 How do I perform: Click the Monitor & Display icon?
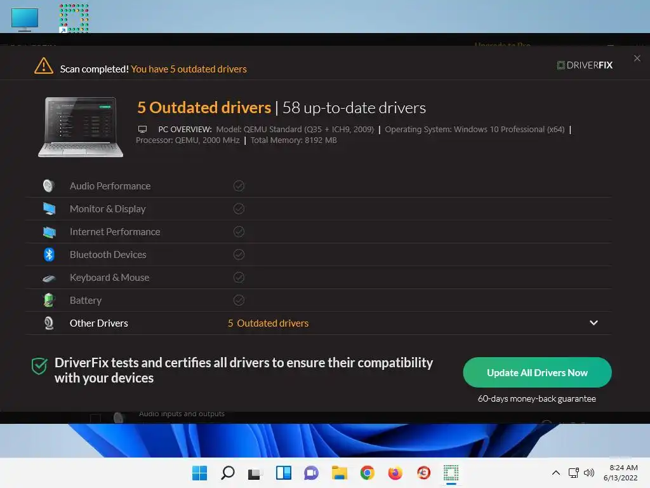(x=49, y=208)
